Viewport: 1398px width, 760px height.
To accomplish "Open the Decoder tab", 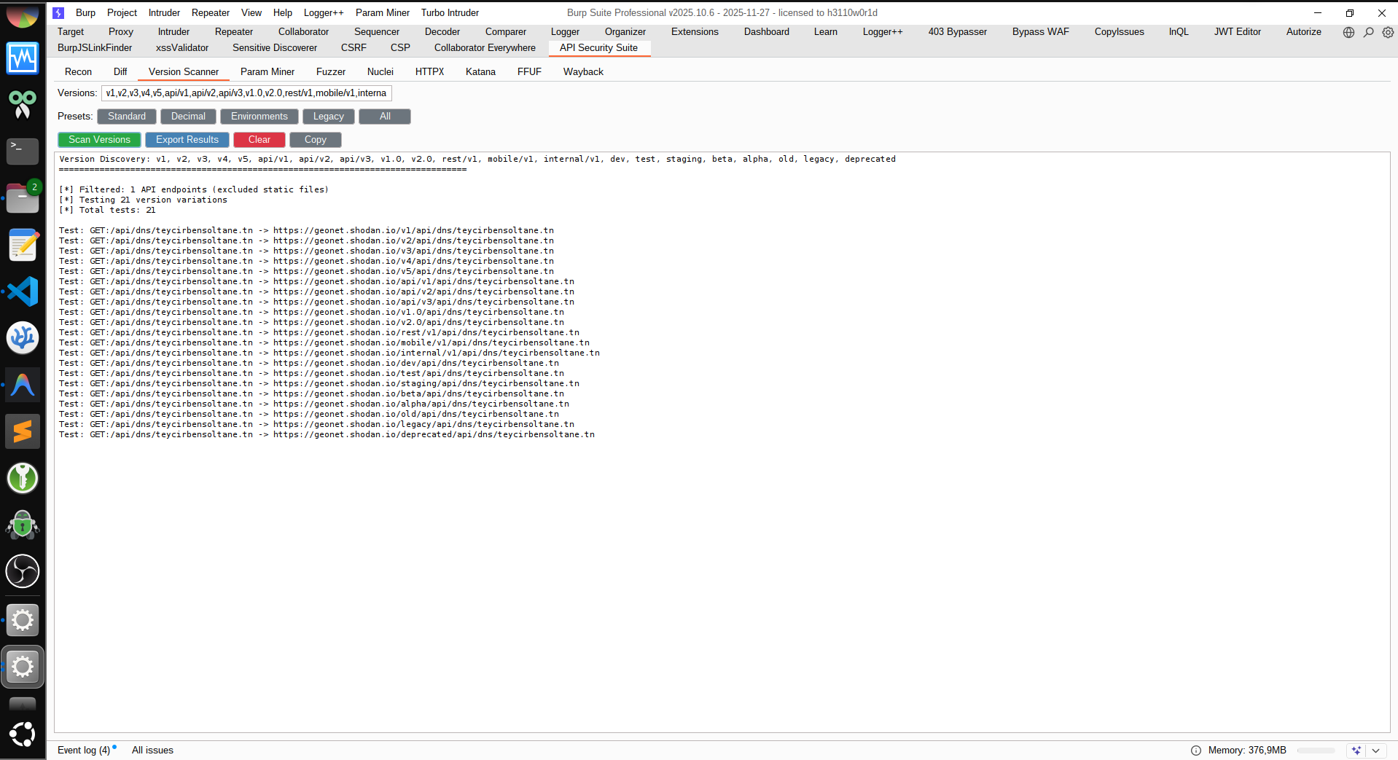I will point(442,32).
